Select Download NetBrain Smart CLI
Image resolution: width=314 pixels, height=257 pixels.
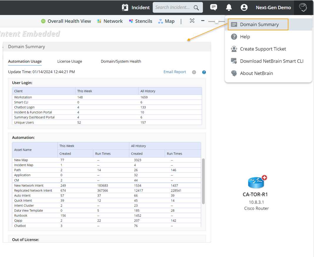click(x=271, y=61)
